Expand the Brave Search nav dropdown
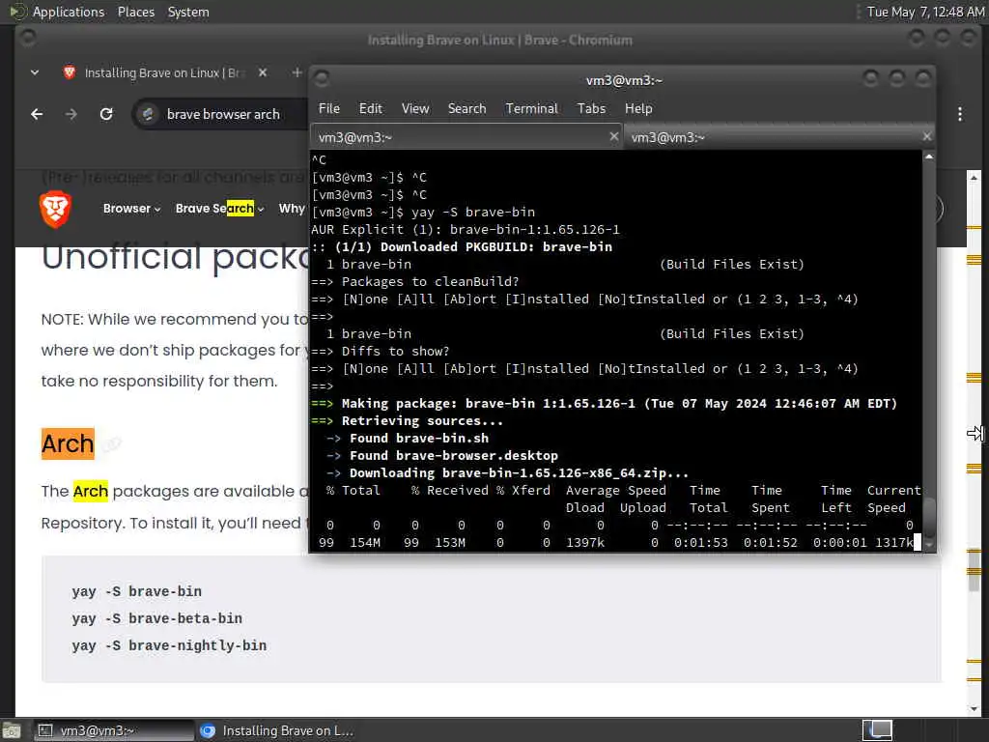This screenshot has width=989, height=742. point(219,209)
